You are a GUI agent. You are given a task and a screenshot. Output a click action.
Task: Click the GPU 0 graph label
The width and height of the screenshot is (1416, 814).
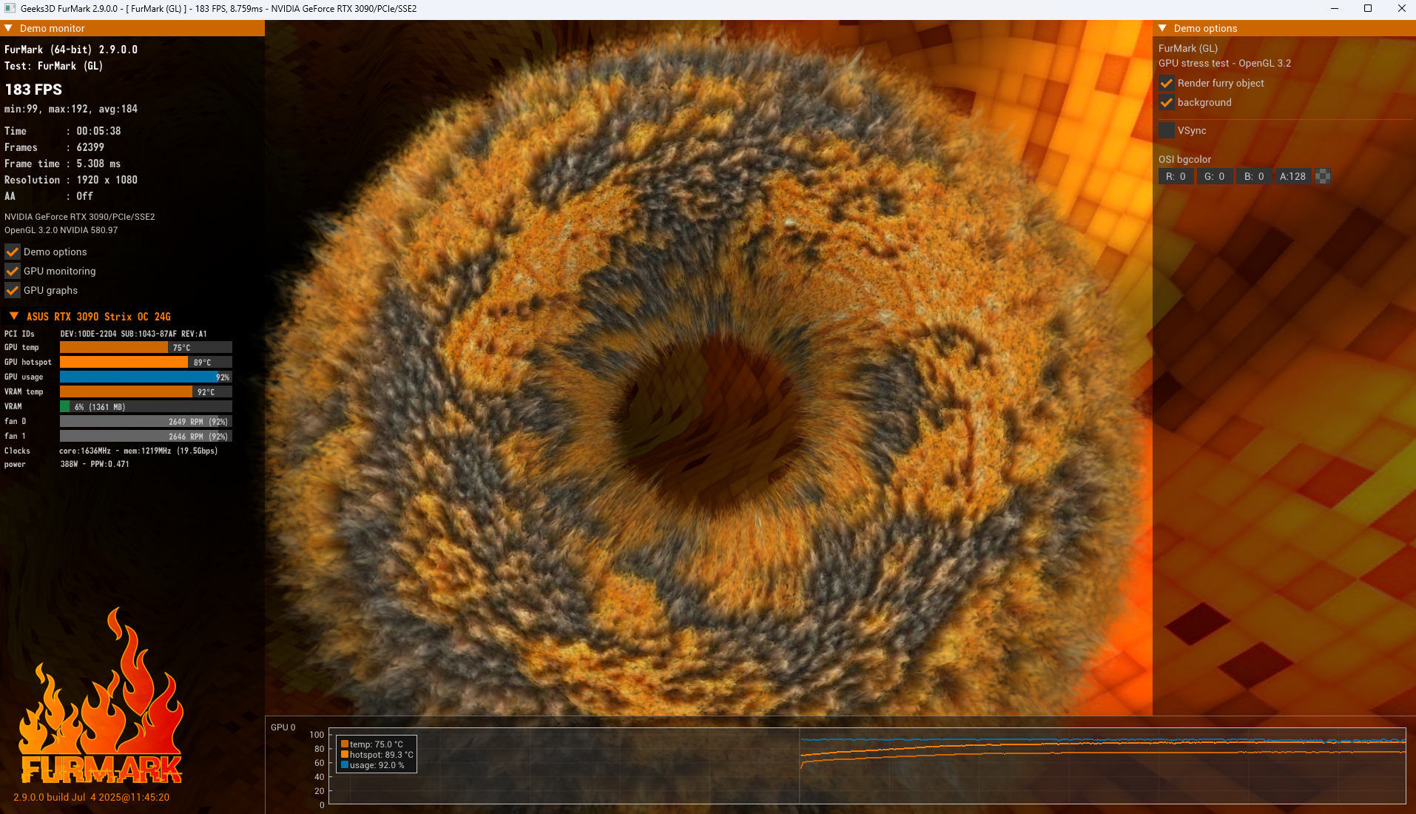pyautogui.click(x=283, y=727)
